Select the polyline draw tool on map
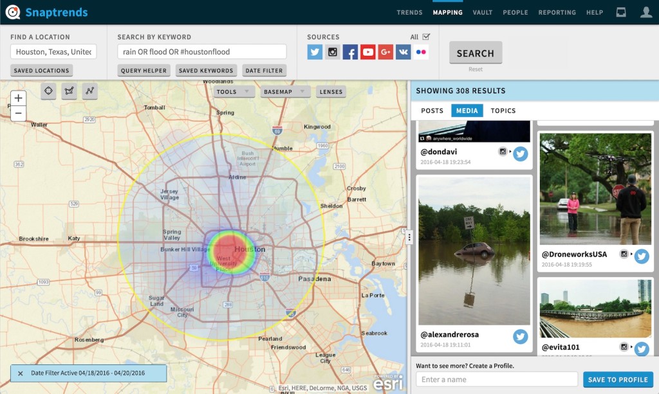Viewport: 659px width, 394px height. 90,91
